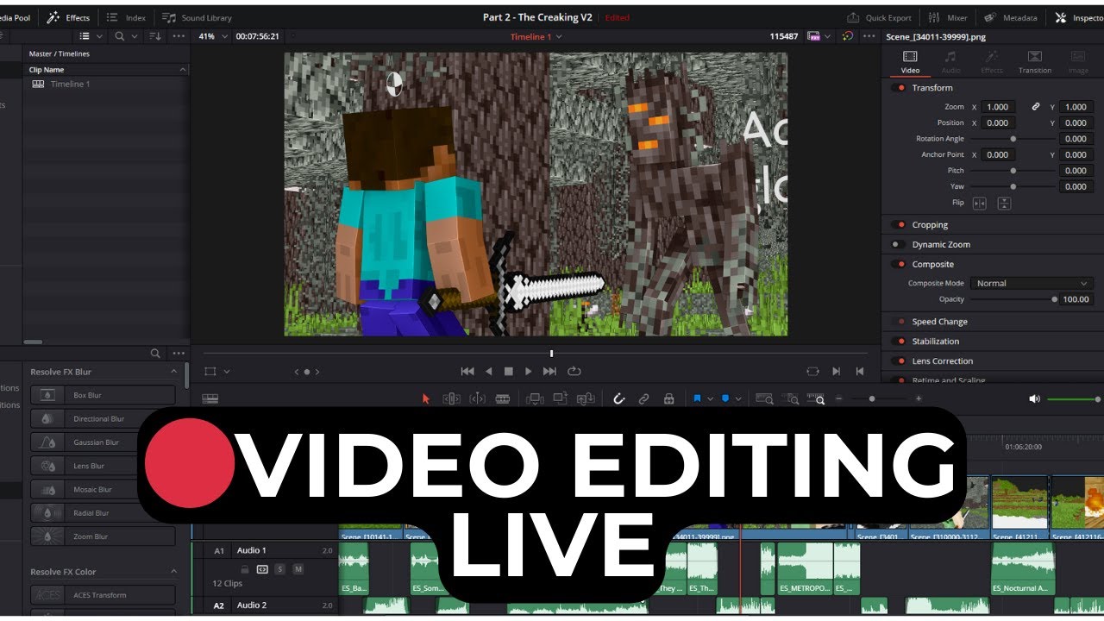The height and width of the screenshot is (621, 1104).
Task: Switch to the Image inspector tab
Action: pyautogui.click(x=1078, y=62)
